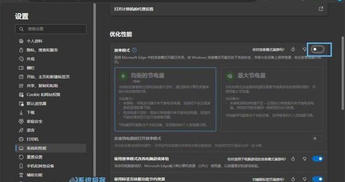This screenshot has width=345, height=182.
Task: Click the 打印机 printer icon
Action: pos(21,139)
